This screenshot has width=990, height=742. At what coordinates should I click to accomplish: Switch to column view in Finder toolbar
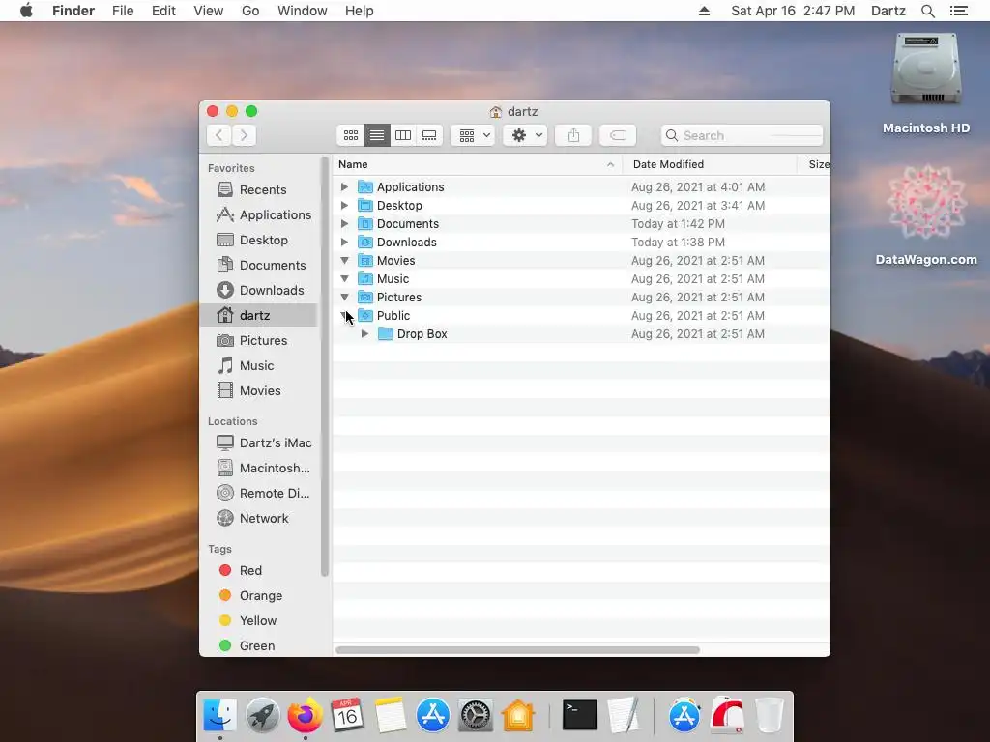403,135
